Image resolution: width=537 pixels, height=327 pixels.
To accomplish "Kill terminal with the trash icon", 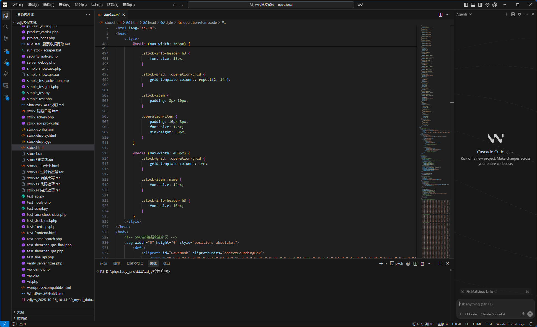I will click(422, 264).
